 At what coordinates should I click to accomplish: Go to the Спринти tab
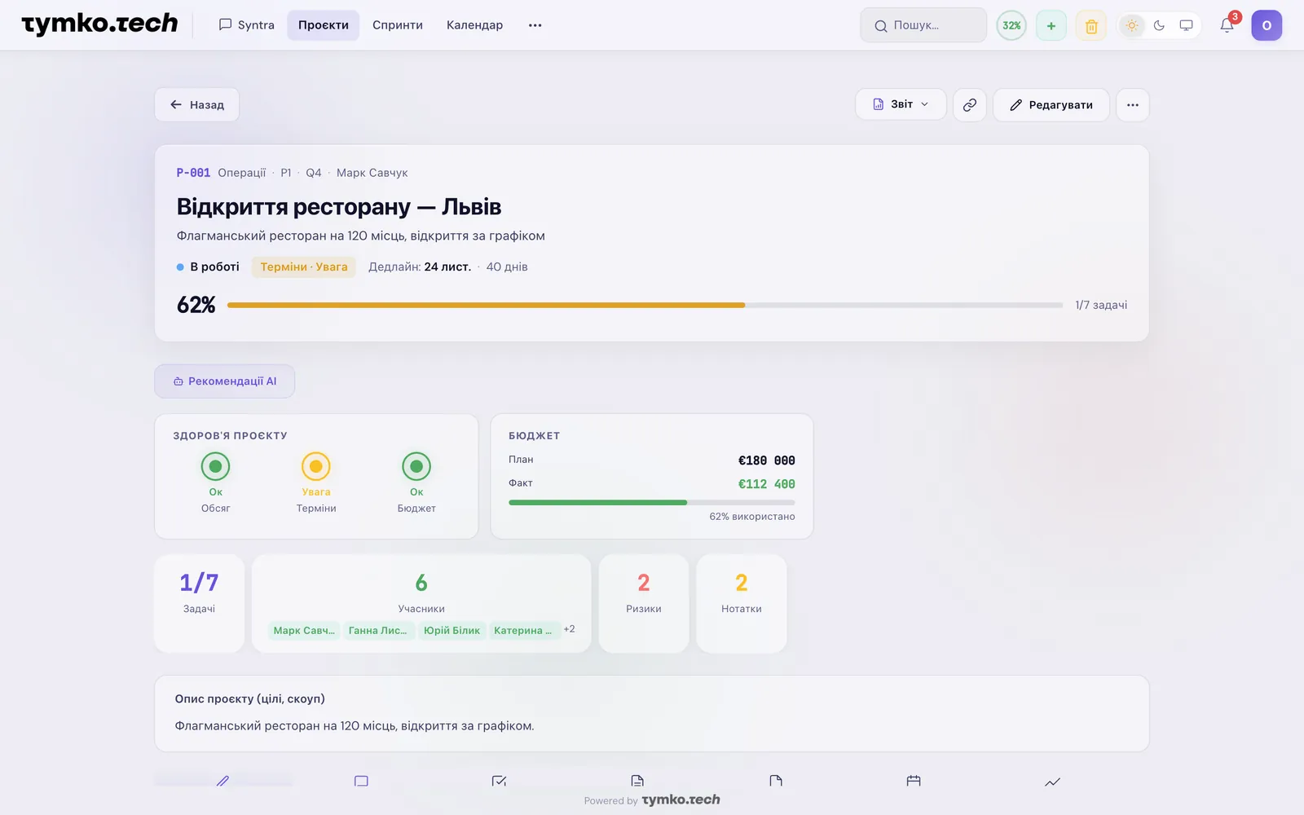pos(398,25)
